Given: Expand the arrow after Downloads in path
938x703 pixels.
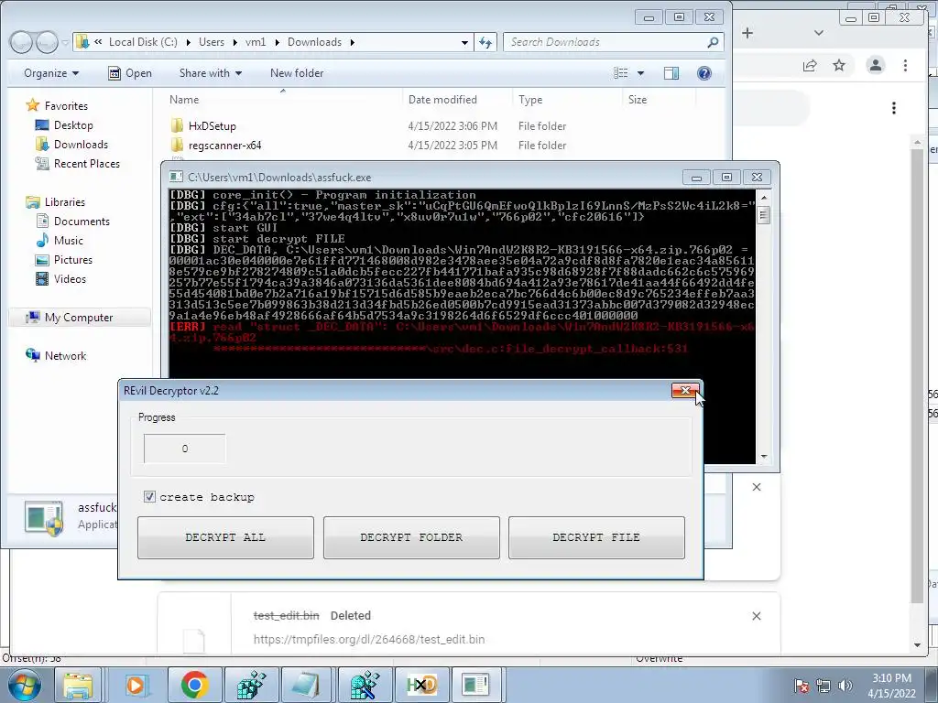Looking at the screenshot, I should pyautogui.click(x=353, y=42).
